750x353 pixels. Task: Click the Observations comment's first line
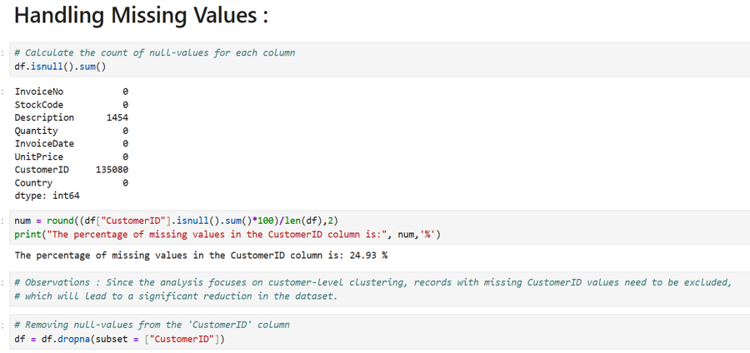(x=372, y=282)
